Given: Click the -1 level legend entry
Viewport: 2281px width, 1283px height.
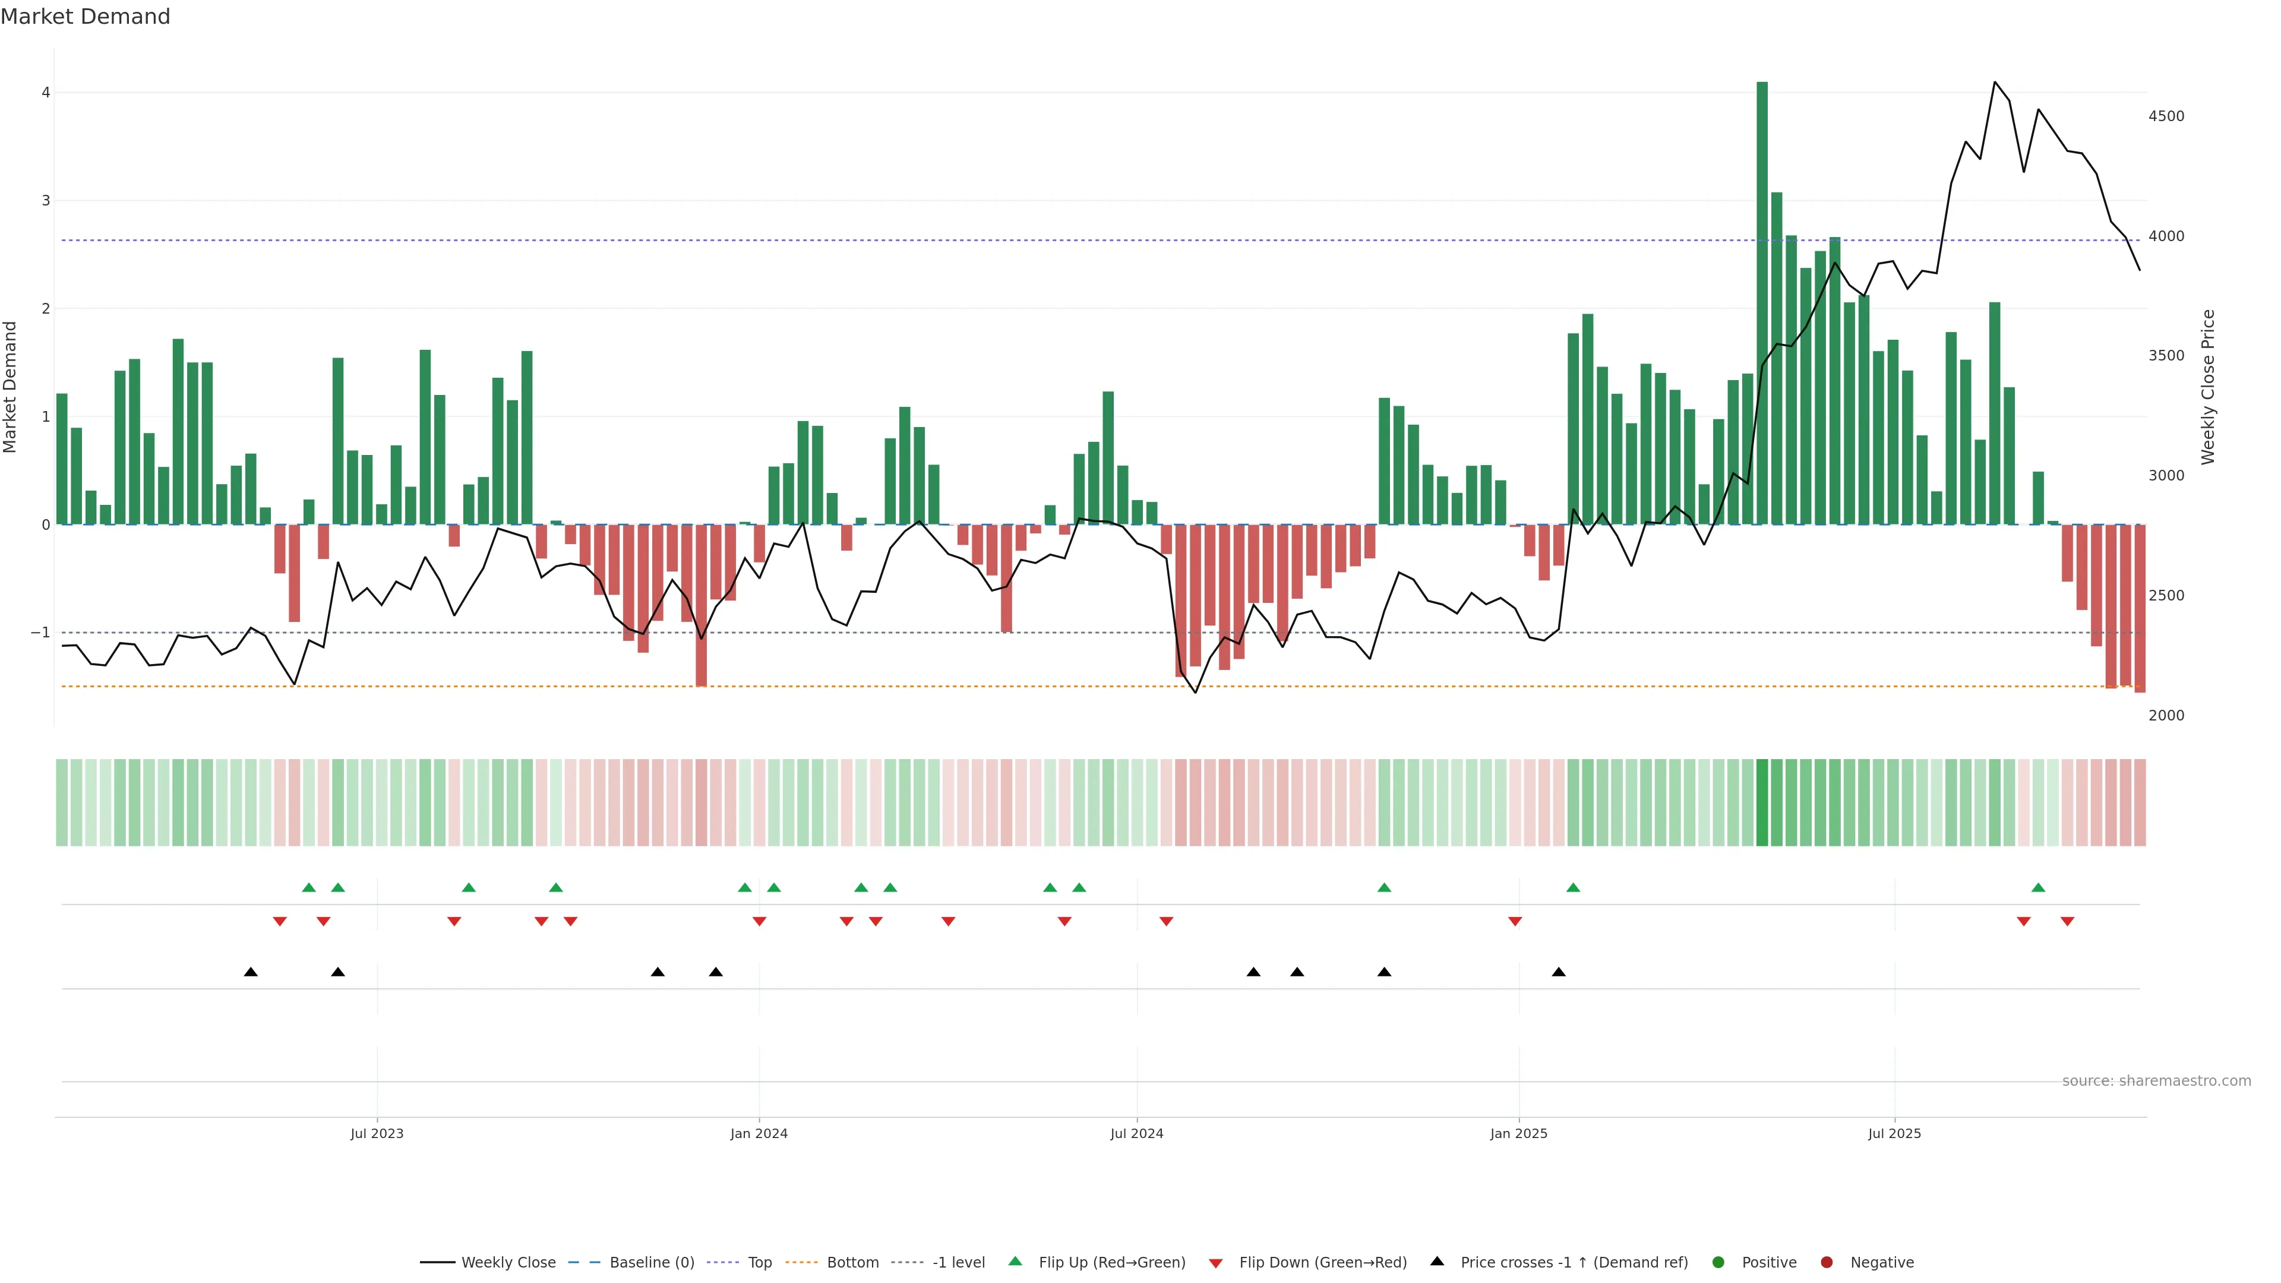Looking at the screenshot, I should click(958, 1263).
